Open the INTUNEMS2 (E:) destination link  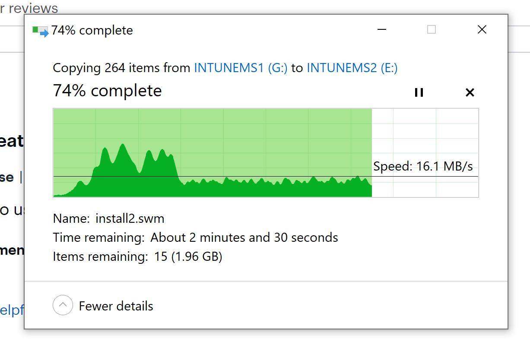(352, 68)
